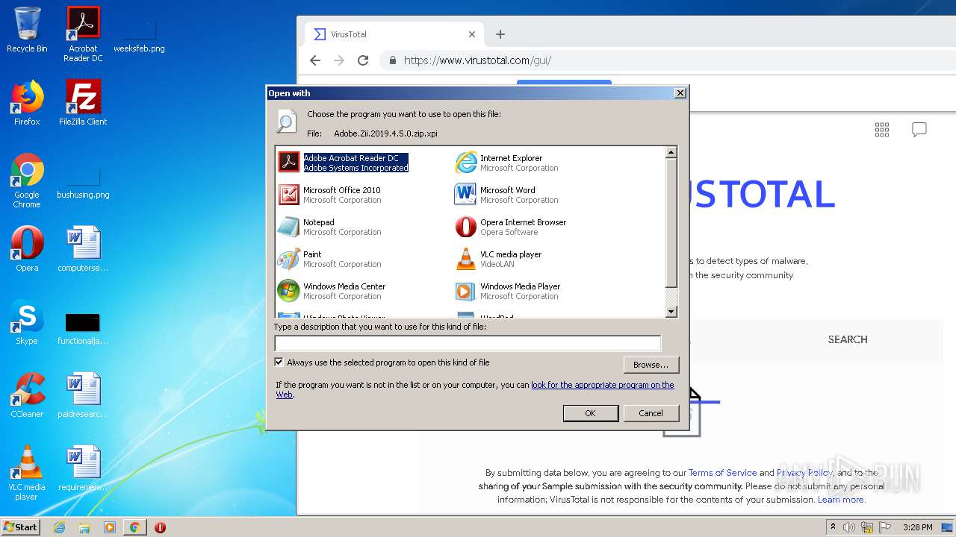
Task: Switch to VirusTotal browser tab
Action: (x=394, y=34)
